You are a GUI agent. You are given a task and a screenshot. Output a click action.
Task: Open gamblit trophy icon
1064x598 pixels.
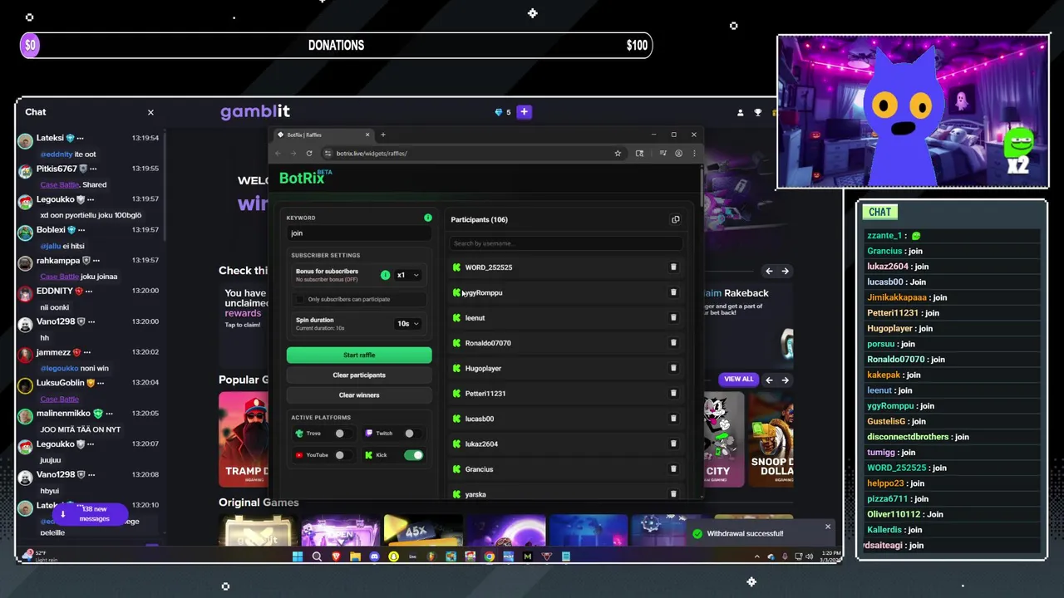(x=757, y=112)
